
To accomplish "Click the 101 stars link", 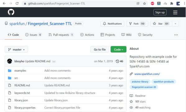I will pyautogui.click(x=138, y=101).
